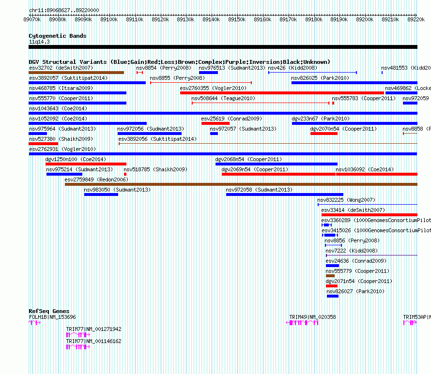This screenshot has width=431, height=374.
Task: Click the brown nsv555779 complex bar
Action: [330, 276]
